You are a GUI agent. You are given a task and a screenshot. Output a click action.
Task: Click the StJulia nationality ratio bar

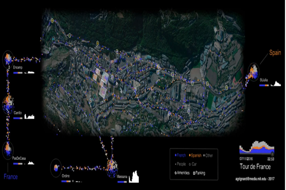coord(264,85)
